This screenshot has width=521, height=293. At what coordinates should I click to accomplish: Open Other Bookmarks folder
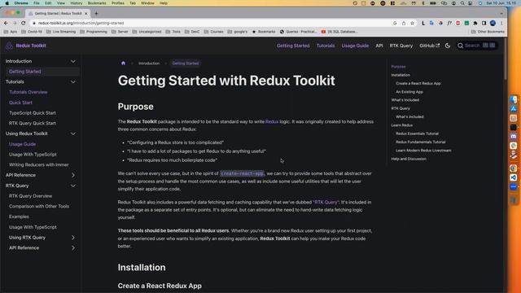488,32
